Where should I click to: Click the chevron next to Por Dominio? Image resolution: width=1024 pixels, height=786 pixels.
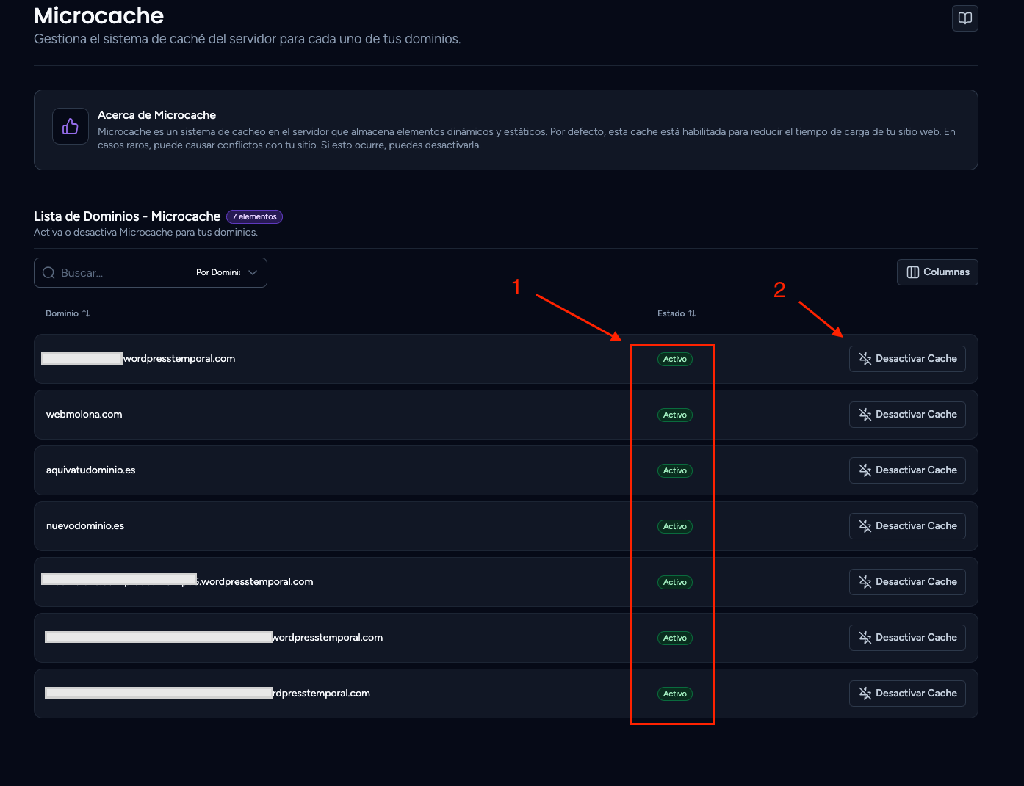253,272
